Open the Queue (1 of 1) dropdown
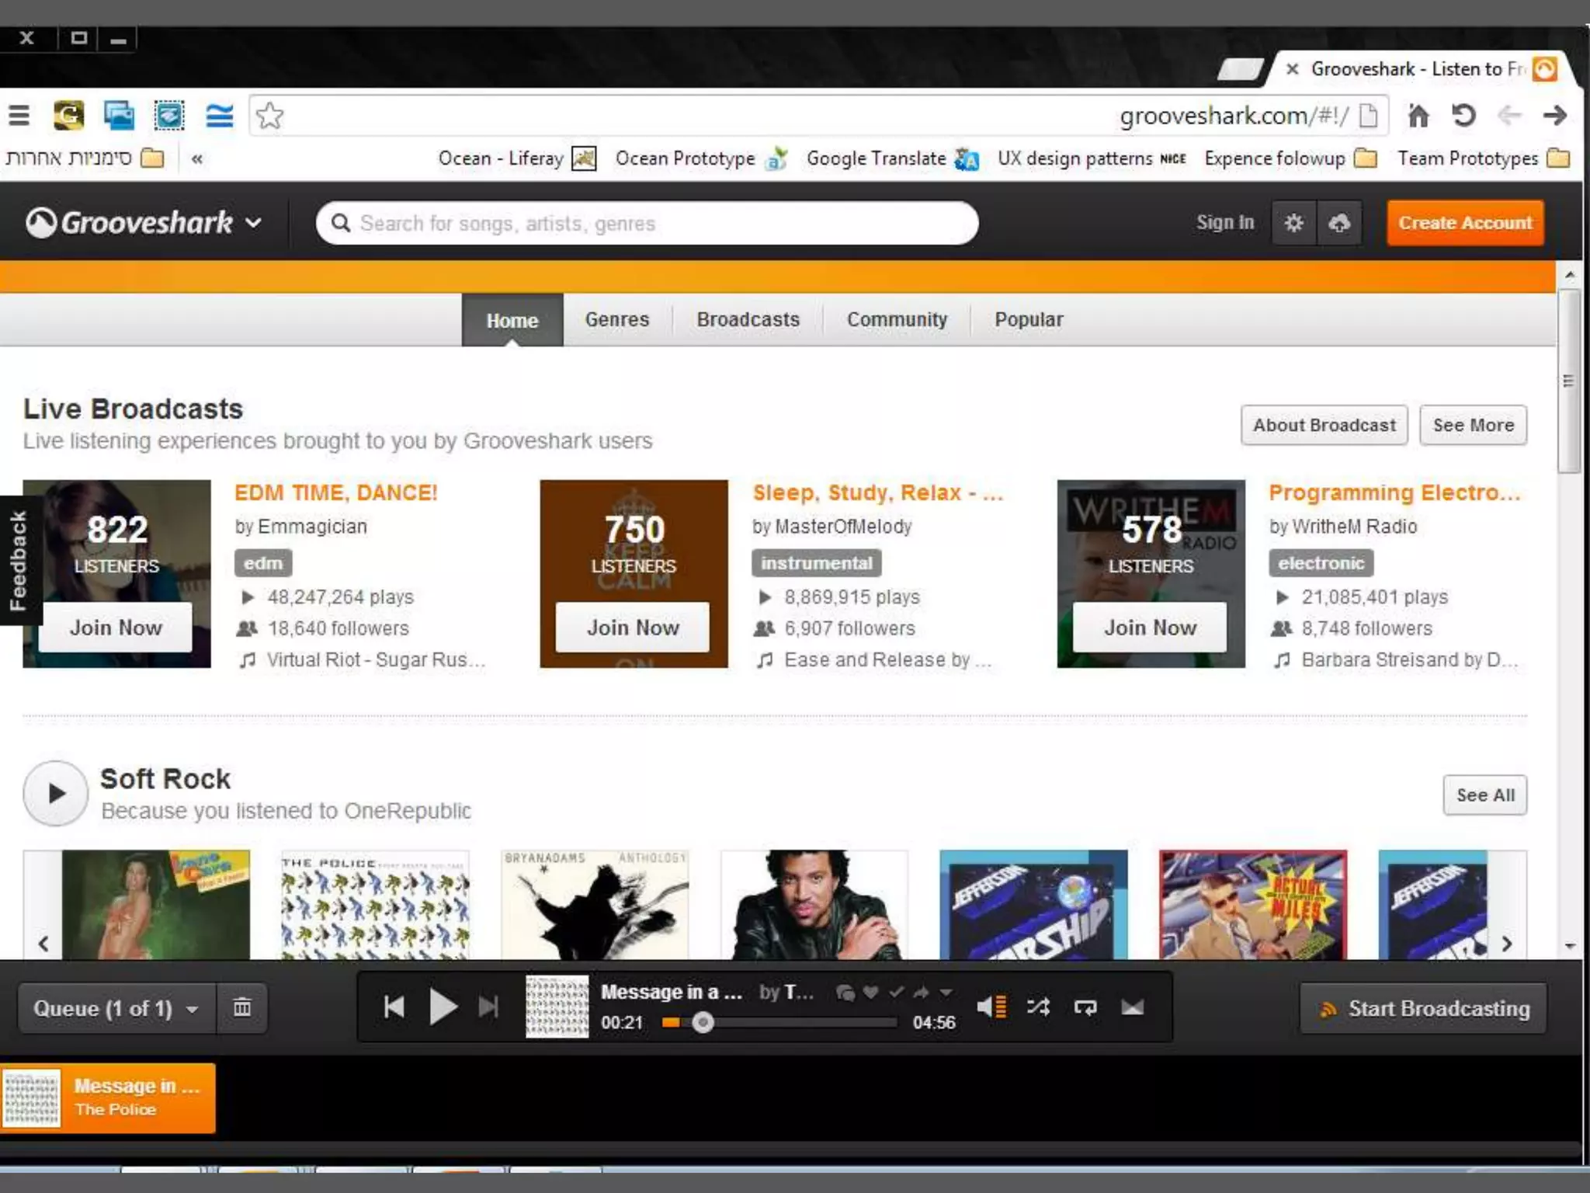This screenshot has height=1193, width=1590. pos(116,1008)
